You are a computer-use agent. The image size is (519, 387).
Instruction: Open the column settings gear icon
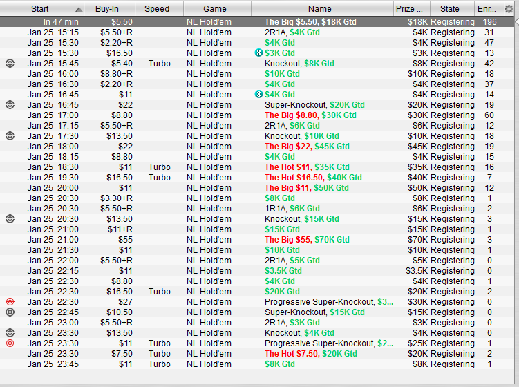pyautogui.click(x=509, y=9)
